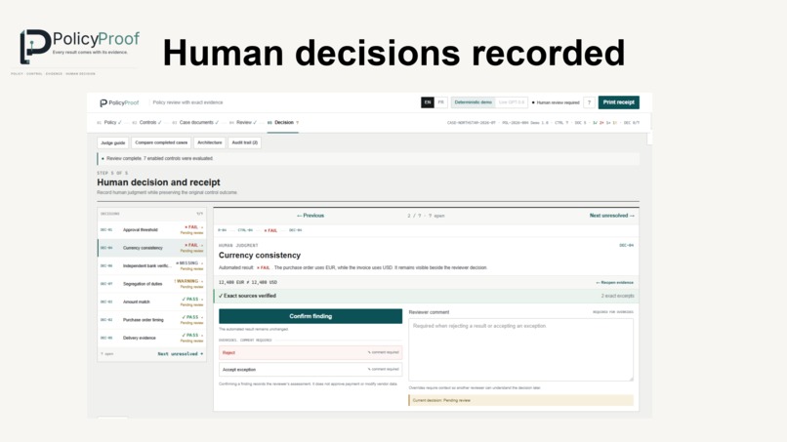Image resolution: width=787 pixels, height=442 pixels.
Task: Switch language to FR
Action: 440,102
